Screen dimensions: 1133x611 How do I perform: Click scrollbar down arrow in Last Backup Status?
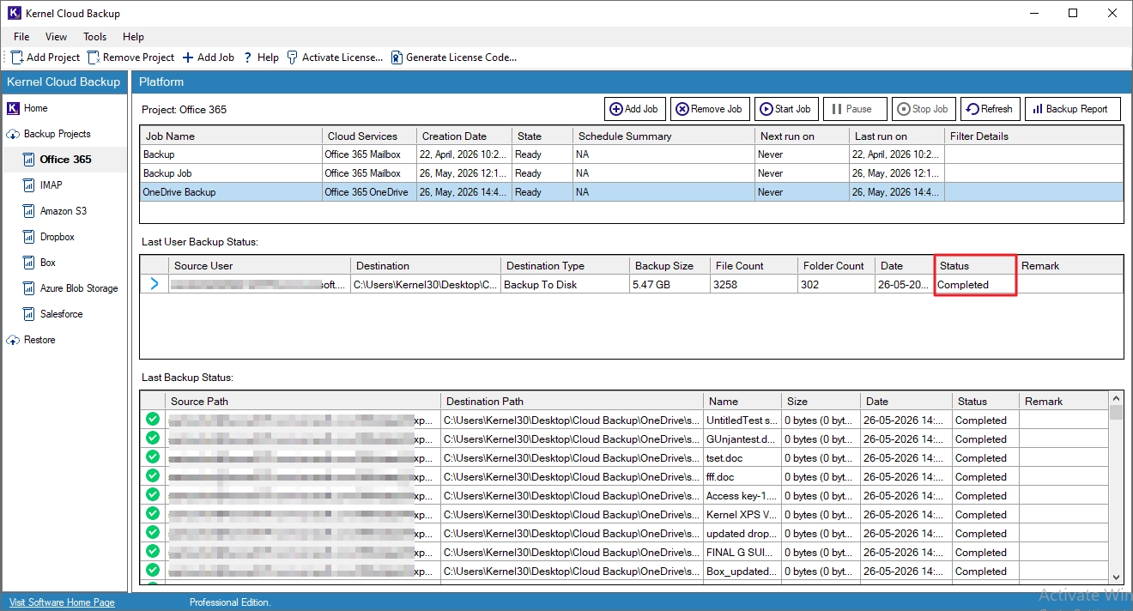tap(1116, 578)
